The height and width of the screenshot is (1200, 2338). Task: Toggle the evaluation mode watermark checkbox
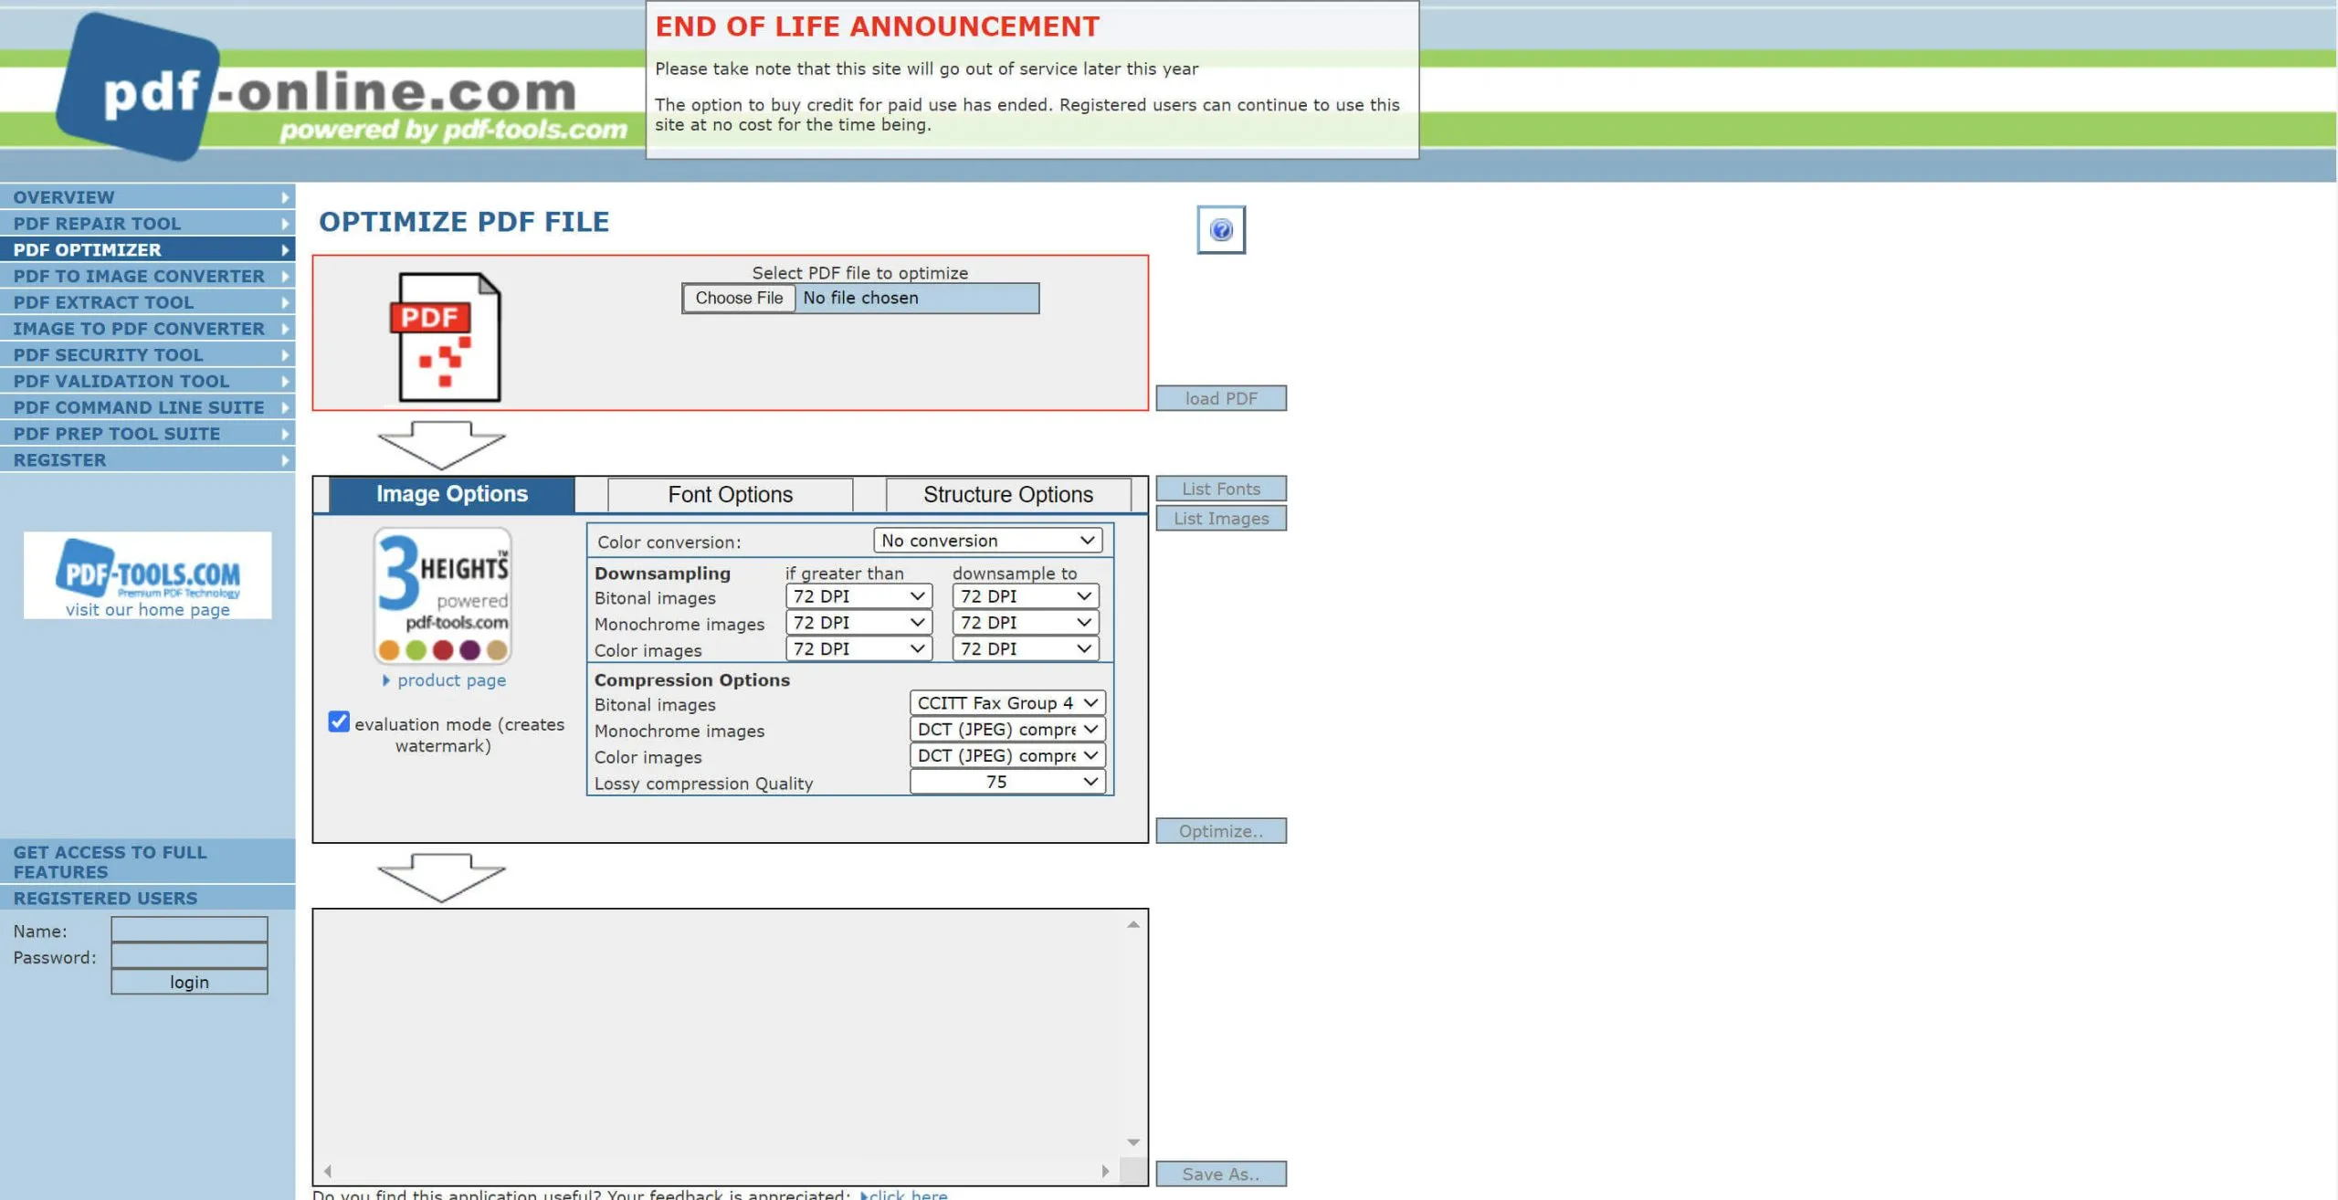(x=338, y=721)
